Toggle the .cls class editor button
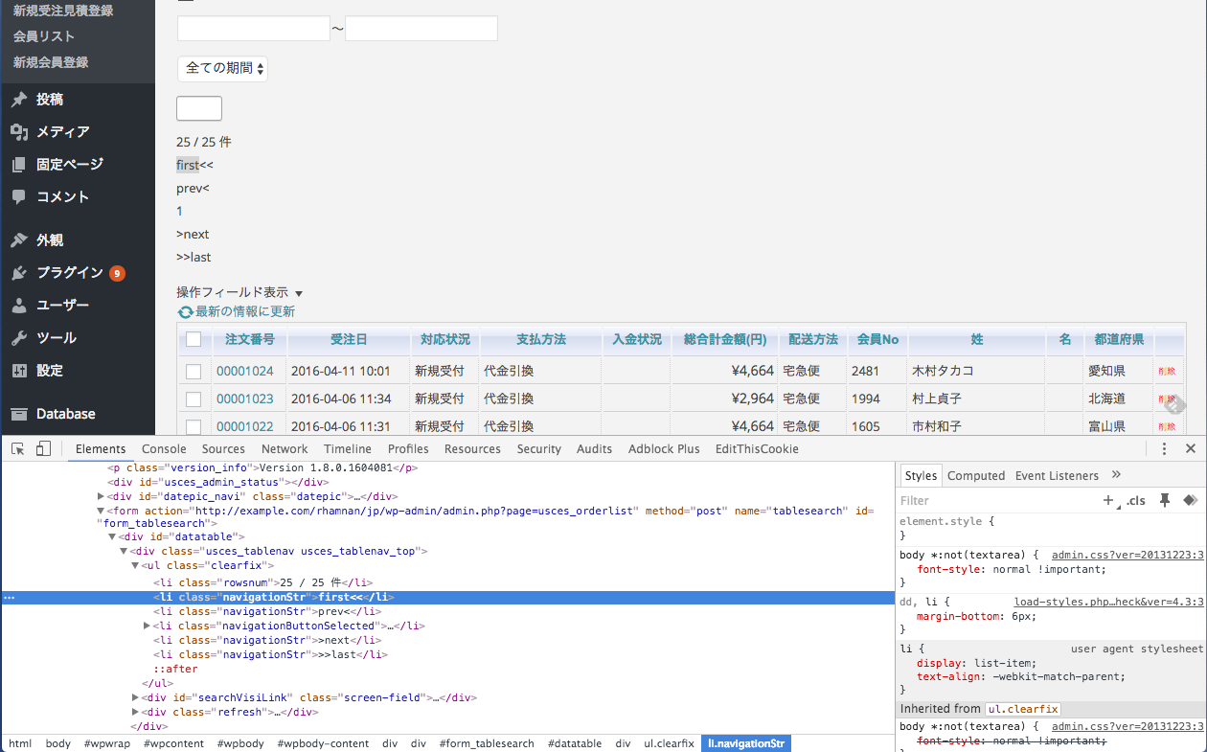Viewport: 1207px width, 752px height. [1136, 500]
